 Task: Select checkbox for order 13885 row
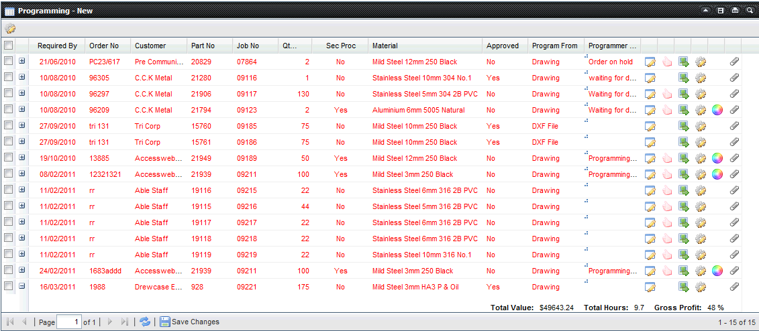(x=8, y=157)
